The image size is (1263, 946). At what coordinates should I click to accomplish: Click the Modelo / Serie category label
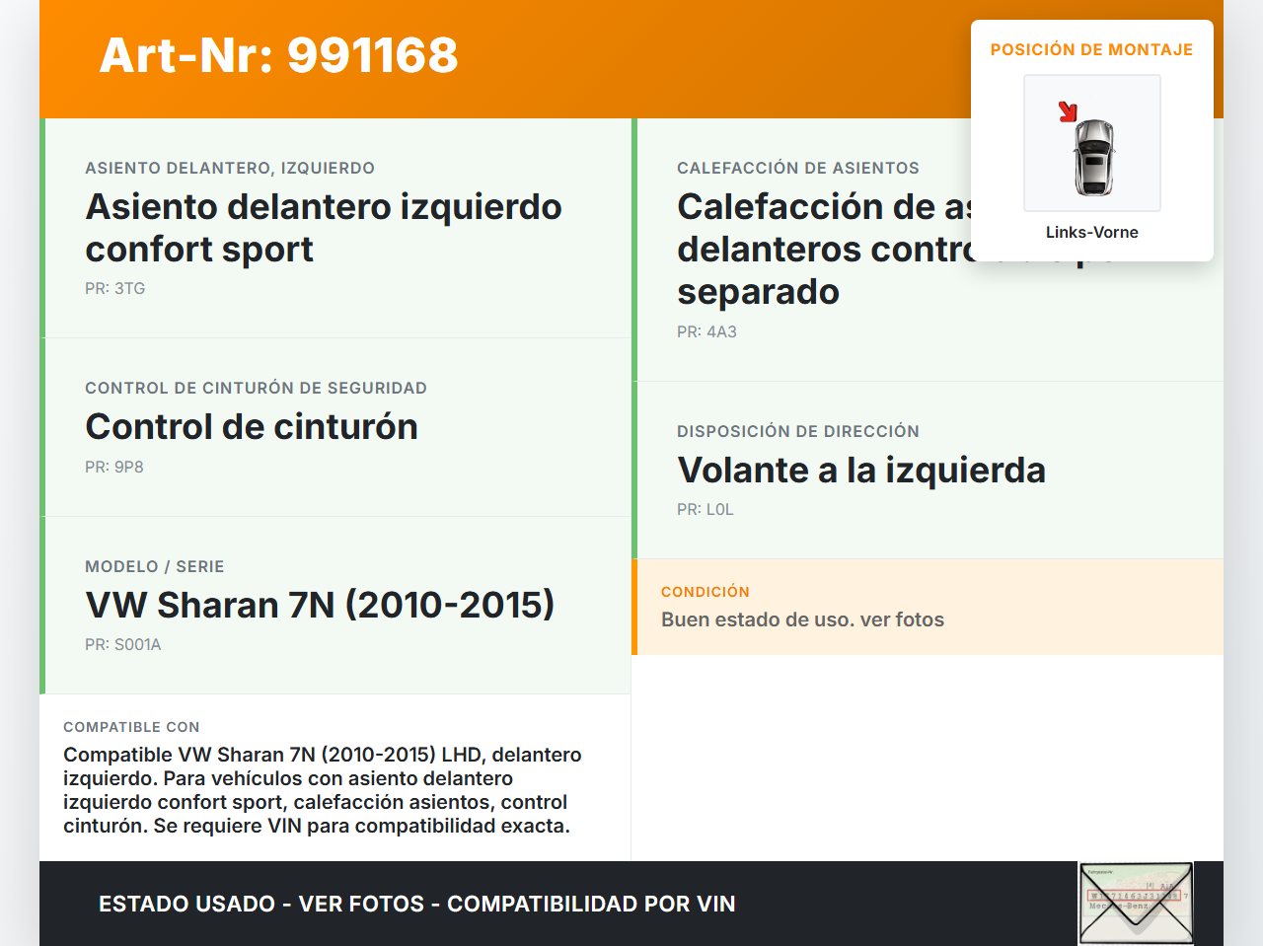[154, 566]
